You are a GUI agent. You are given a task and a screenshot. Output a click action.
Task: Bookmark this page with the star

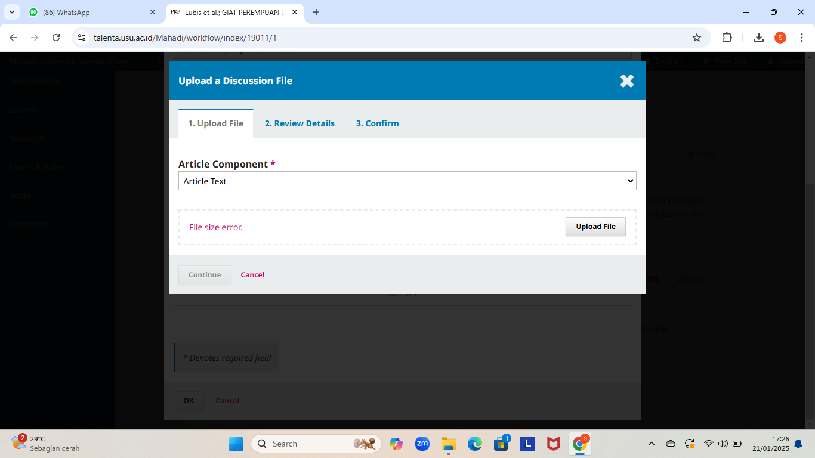tap(697, 38)
